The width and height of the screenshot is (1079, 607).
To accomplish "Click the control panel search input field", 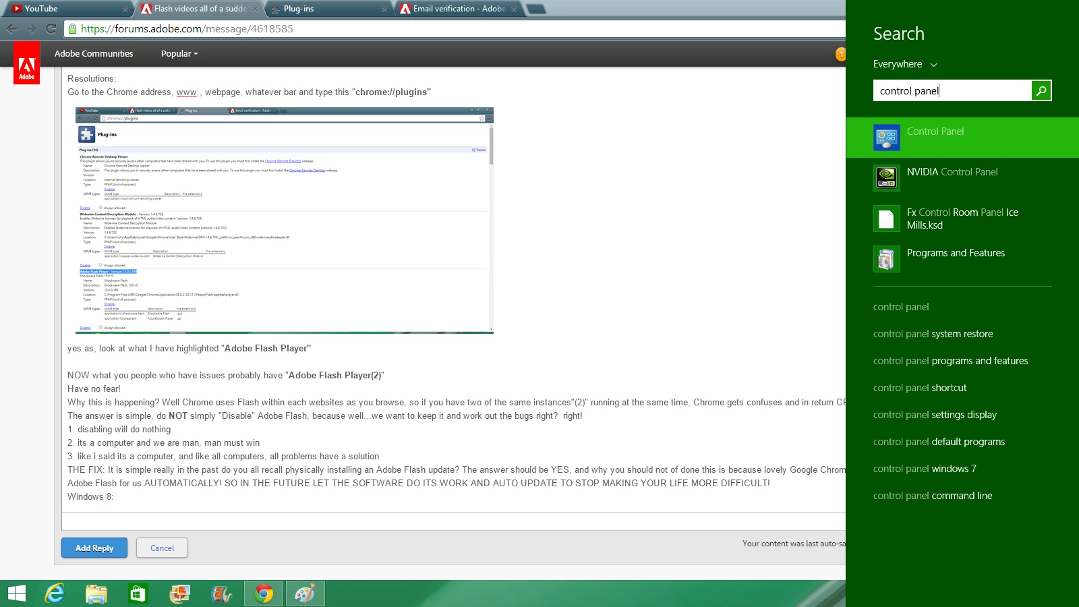I will 952,90.
